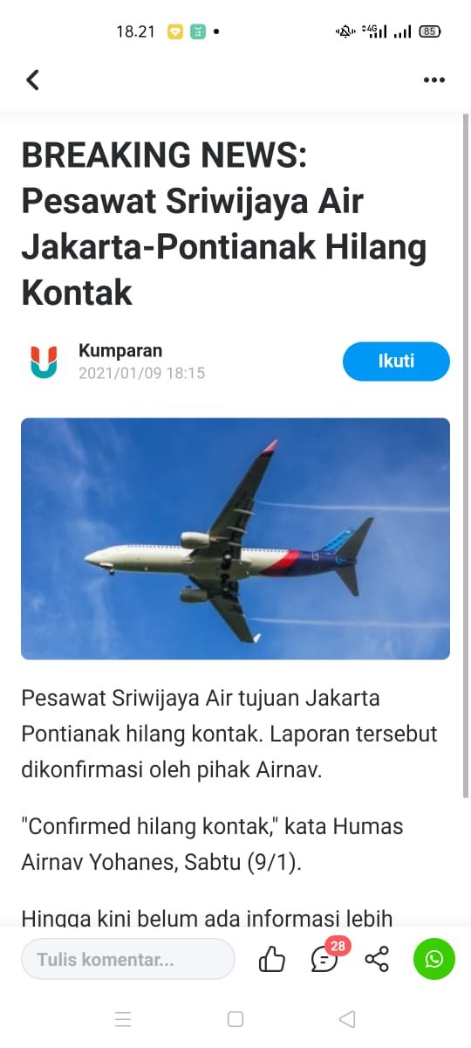Open the Kumparan publisher name link
Screen dimensions: 471x1048
pos(120,350)
